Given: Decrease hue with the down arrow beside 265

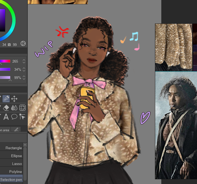Looking at the screenshot, I should click(x=24, y=62).
